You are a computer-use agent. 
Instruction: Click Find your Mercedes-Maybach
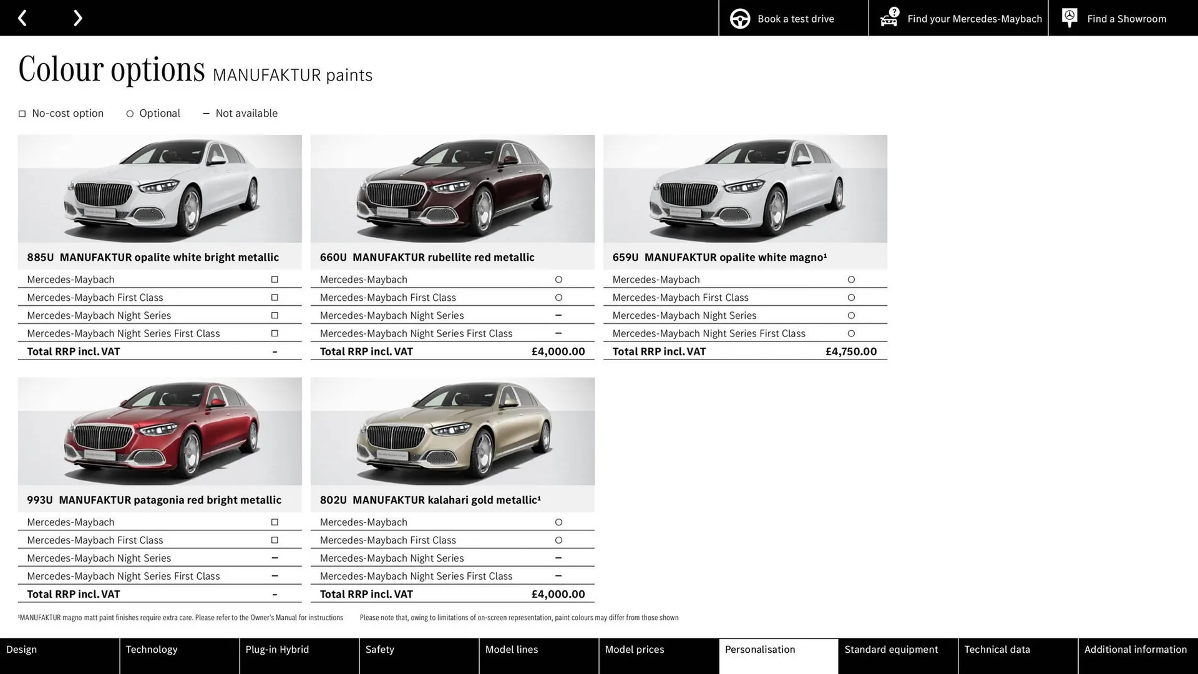tap(975, 18)
